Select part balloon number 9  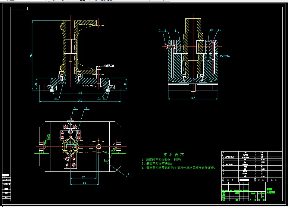(x=175, y=31)
